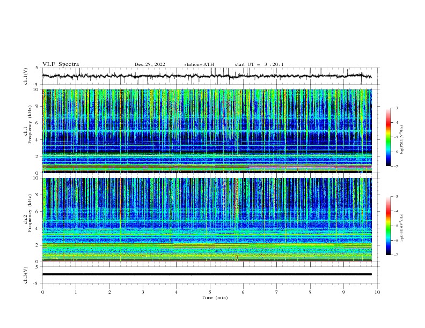Click the ch.2 spectrogram panel
This screenshot has width=425, height=328.
[x=207, y=220]
